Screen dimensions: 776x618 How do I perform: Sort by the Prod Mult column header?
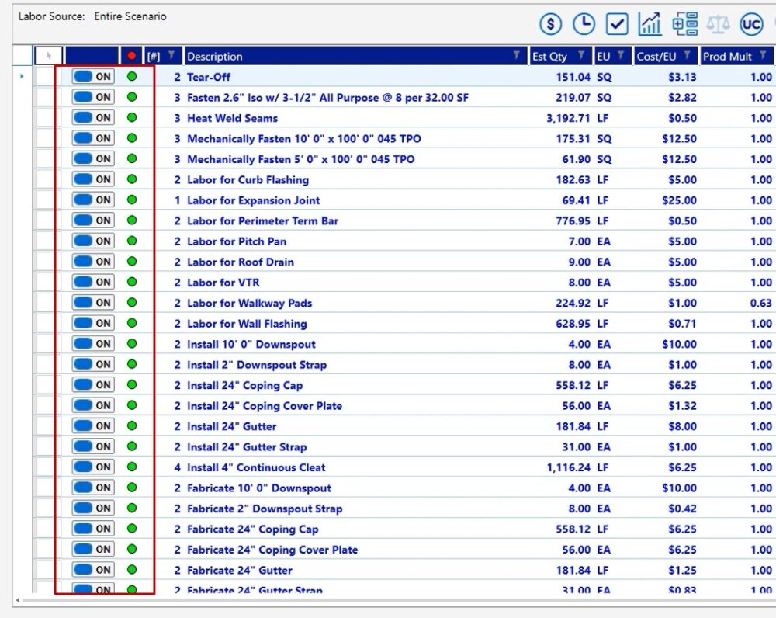point(728,56)
